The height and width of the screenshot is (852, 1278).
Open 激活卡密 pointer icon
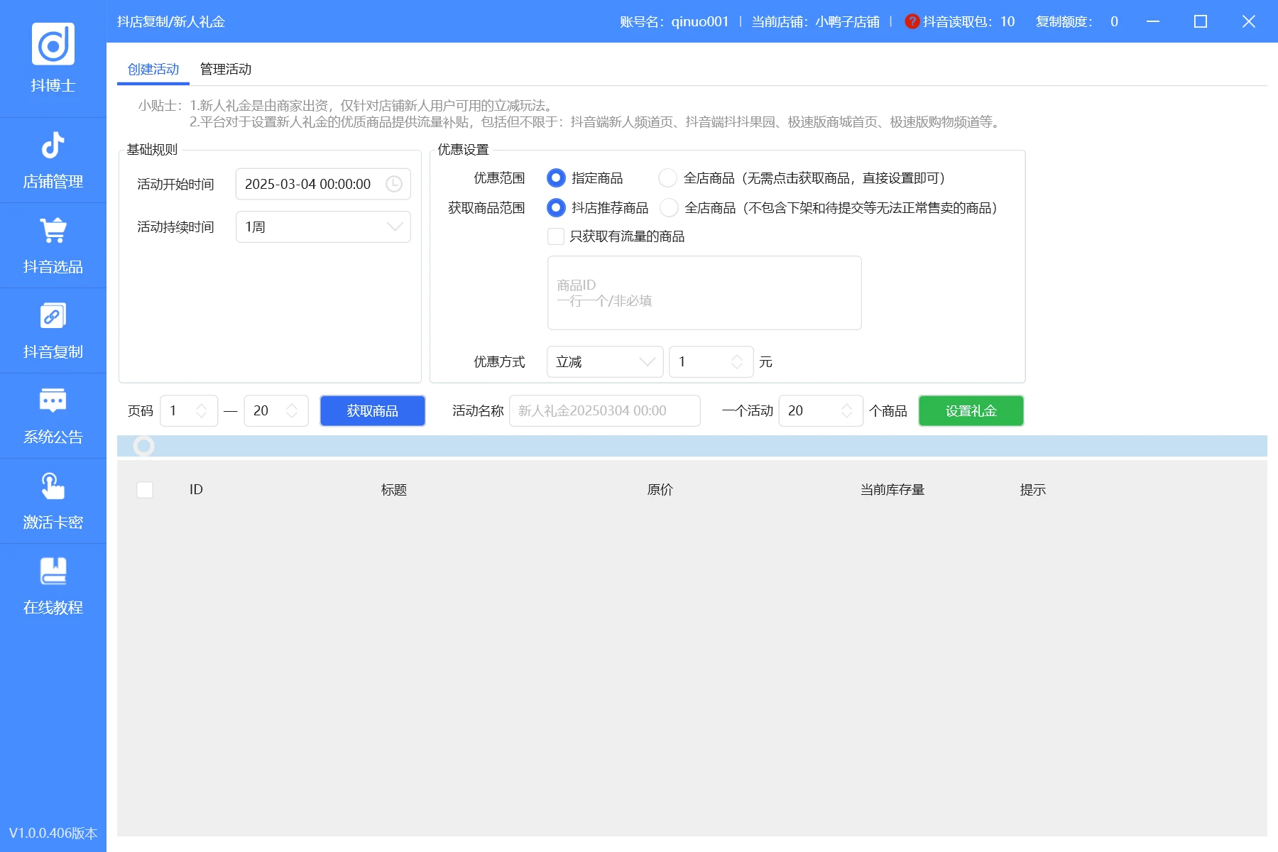pos(53,486)
